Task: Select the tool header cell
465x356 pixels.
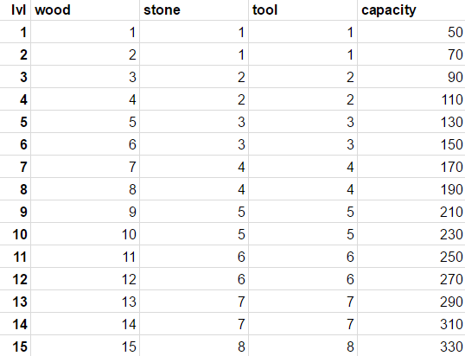Action: 303,10
